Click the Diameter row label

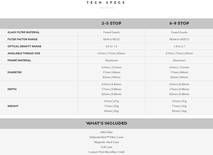coord(14,72)
